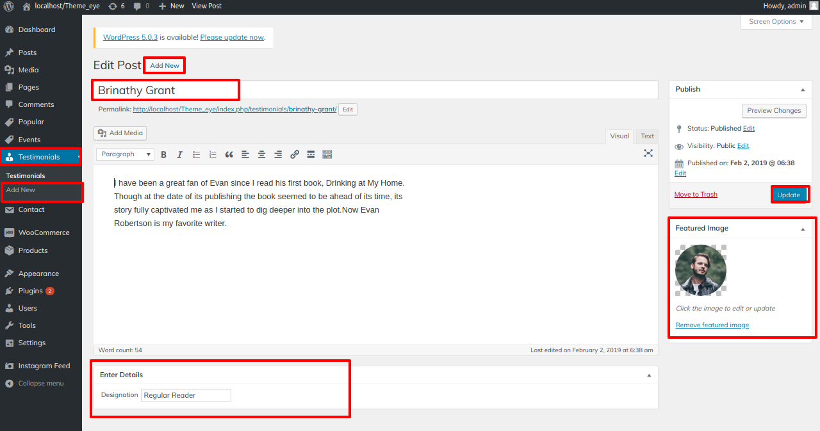Insert Read More tag
The width and height of the screenshot is (820, 431).
tap(311, 154)
